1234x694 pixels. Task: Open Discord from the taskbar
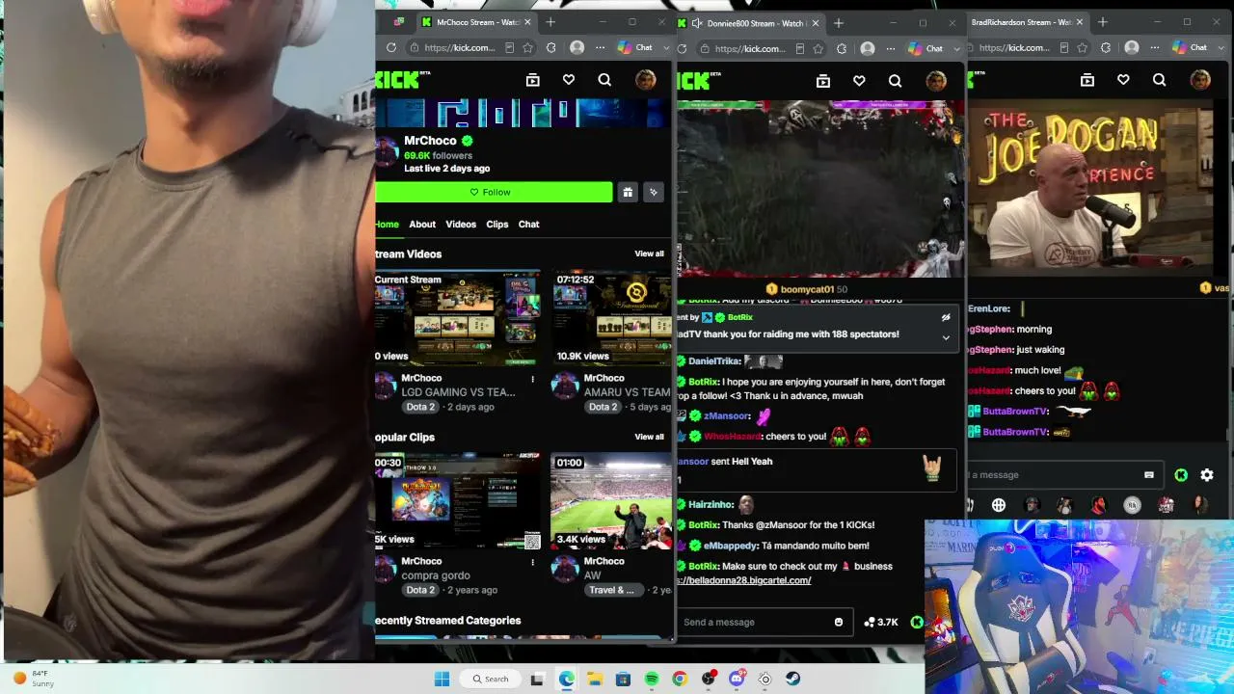(737, 679)
